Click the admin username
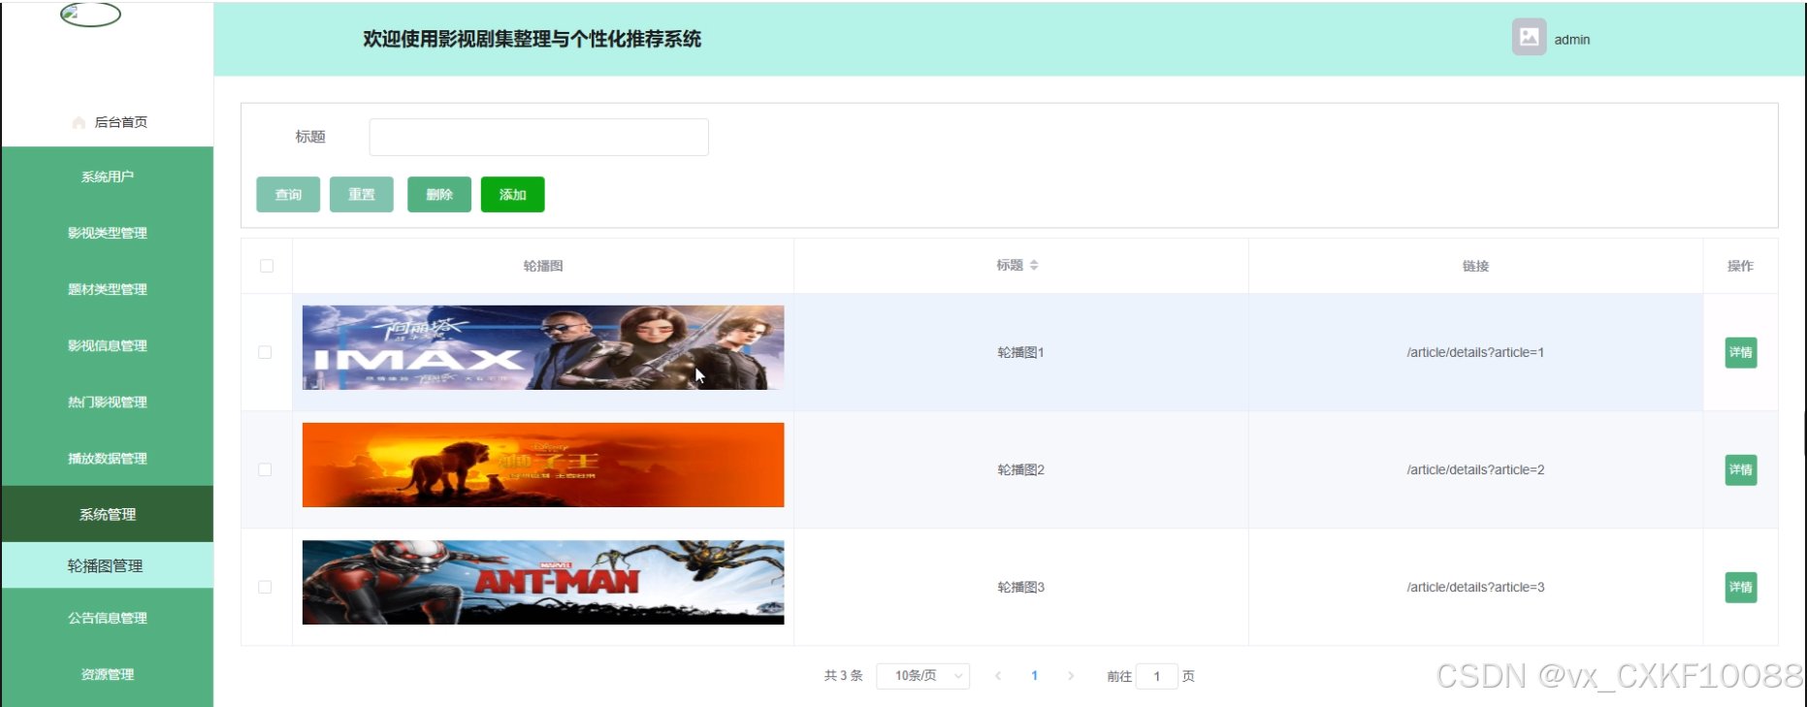This screenshot has width=1807, height=707. pos(1572,40)
